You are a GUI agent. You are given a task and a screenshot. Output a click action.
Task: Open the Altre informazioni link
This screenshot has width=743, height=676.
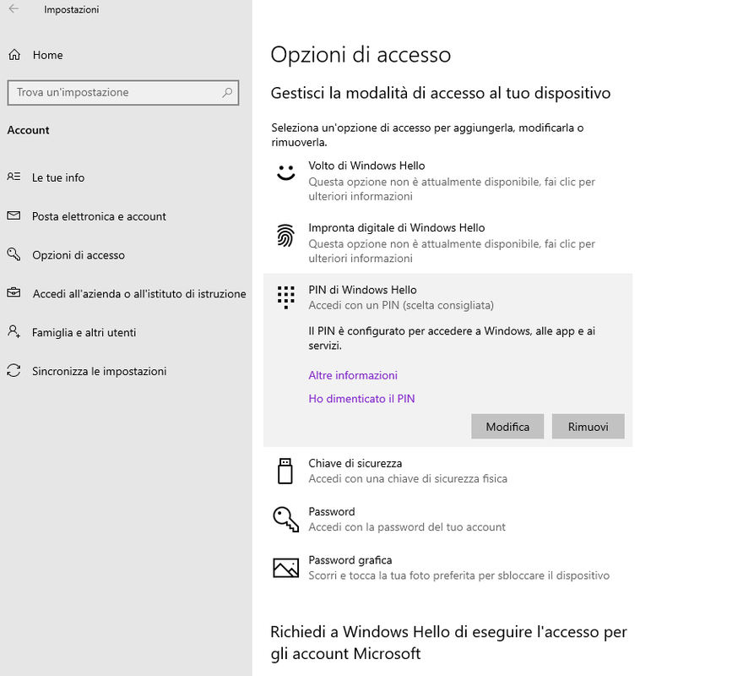click(x=353, y=375)
